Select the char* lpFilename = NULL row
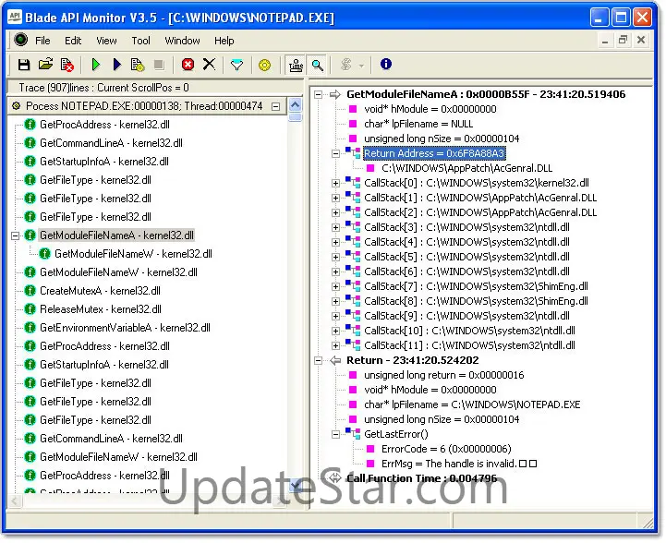 pyautogui.click(x=418, y=124)
